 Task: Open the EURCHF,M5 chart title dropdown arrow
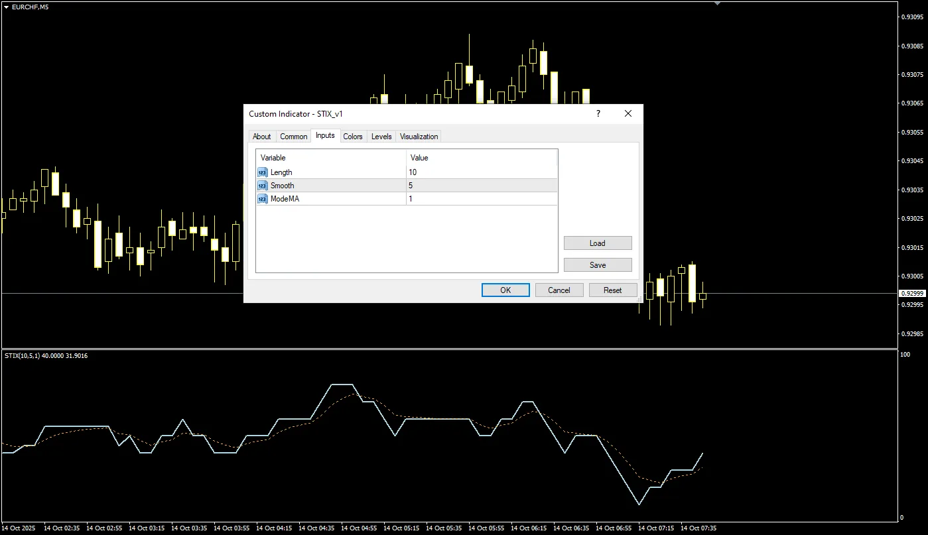tap(6, 7)
